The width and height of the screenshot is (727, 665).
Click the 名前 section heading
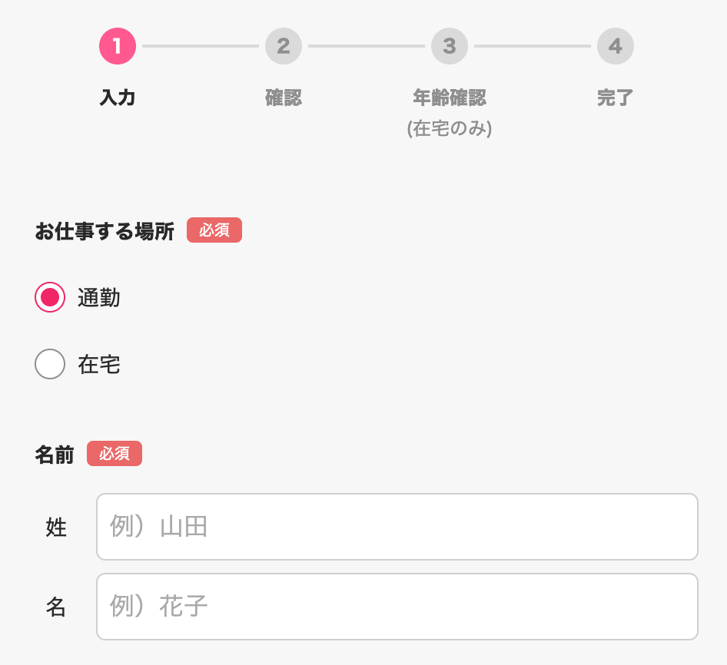[x=55, y=455]
